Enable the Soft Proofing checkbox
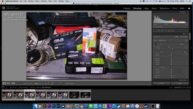 (64, 84)
